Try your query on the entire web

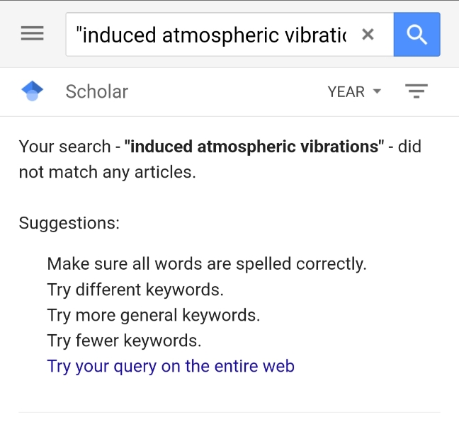[171, 366]
